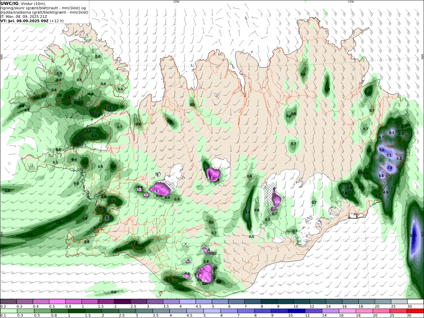Click the 11.1 precipitation value offshore east
The image size is (424, 318).
click(x=413, y=236)
